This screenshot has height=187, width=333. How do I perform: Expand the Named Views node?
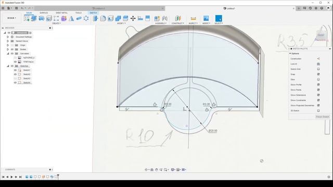(x=8, y=41)
